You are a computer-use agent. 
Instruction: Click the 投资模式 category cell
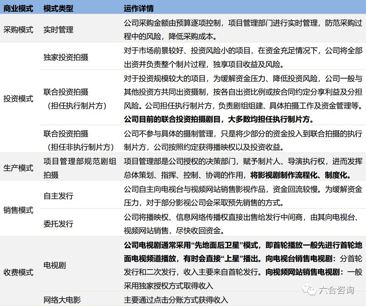pyautogui.click(x=18, y=99)
